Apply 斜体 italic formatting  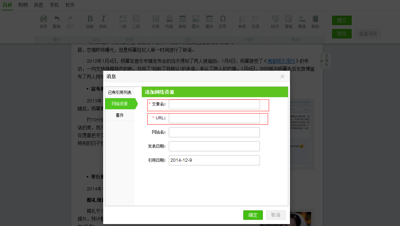coord(103,22)
